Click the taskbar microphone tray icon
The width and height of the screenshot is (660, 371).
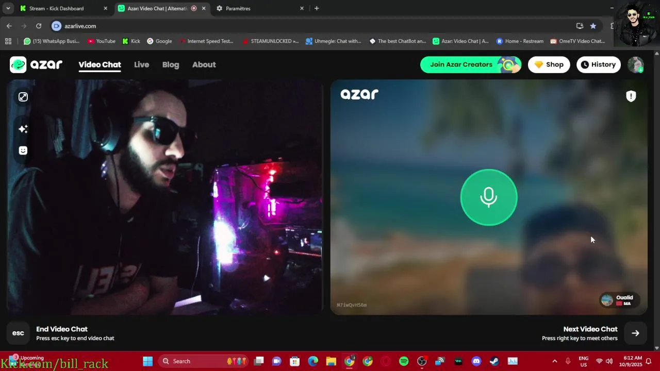(568, 361)
